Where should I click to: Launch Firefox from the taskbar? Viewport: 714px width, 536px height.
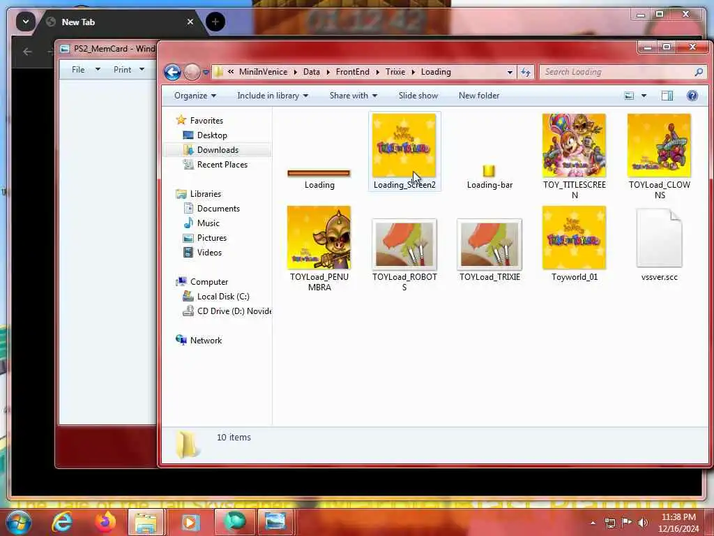pos(105,522)
